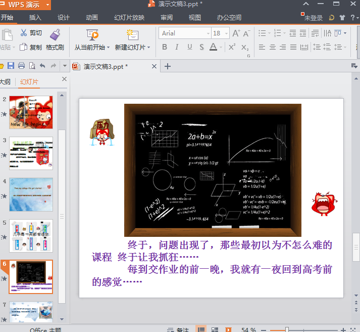Toggle Underline formatting
360x332 pixels.
[190, 47]
